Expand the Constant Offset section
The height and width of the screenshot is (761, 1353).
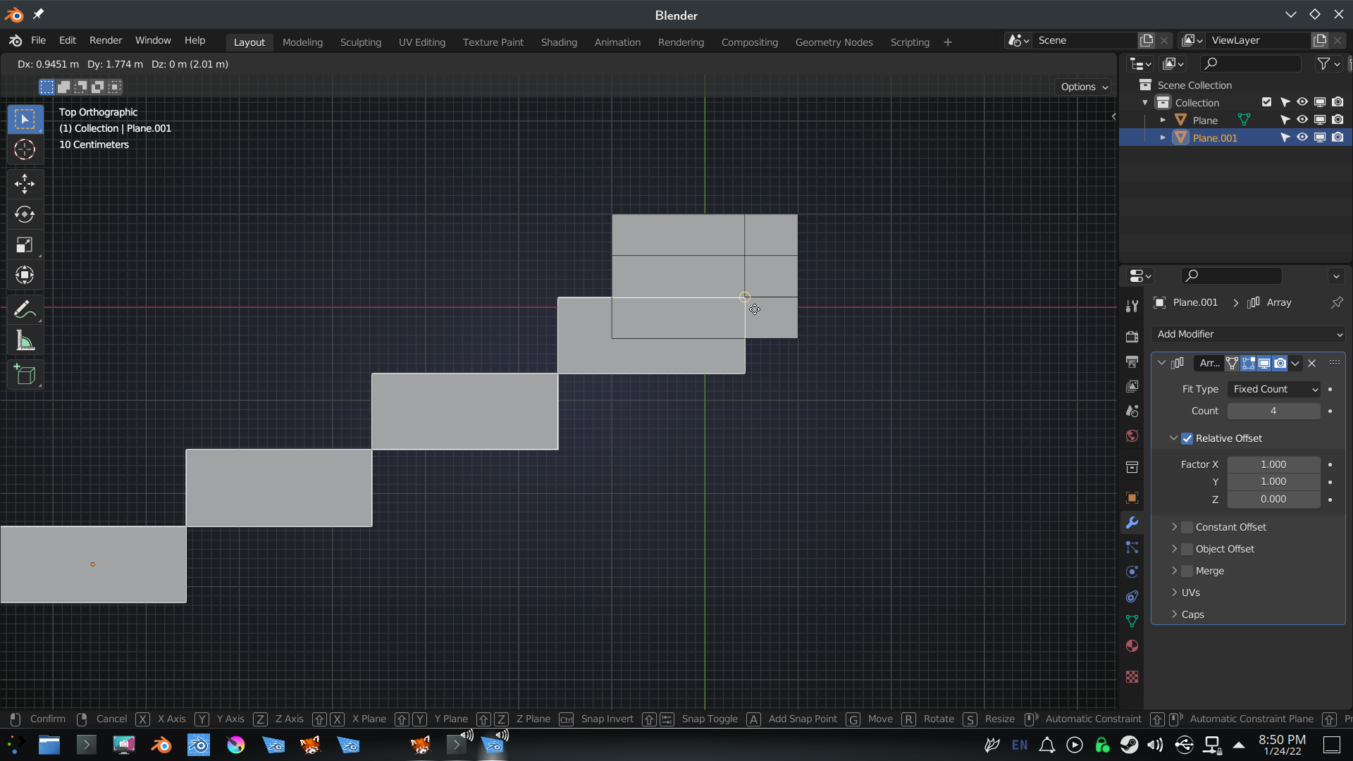1175,526
